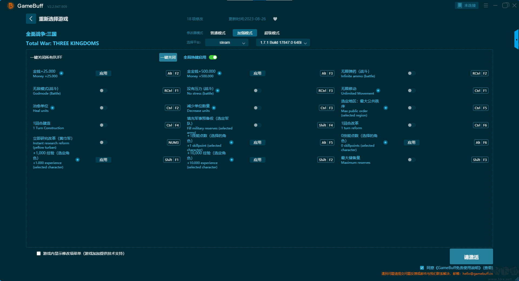Viewport: 519px width, 281px height.
Task: Click the Alt F3 hotkey box
Action: point(327,73)
